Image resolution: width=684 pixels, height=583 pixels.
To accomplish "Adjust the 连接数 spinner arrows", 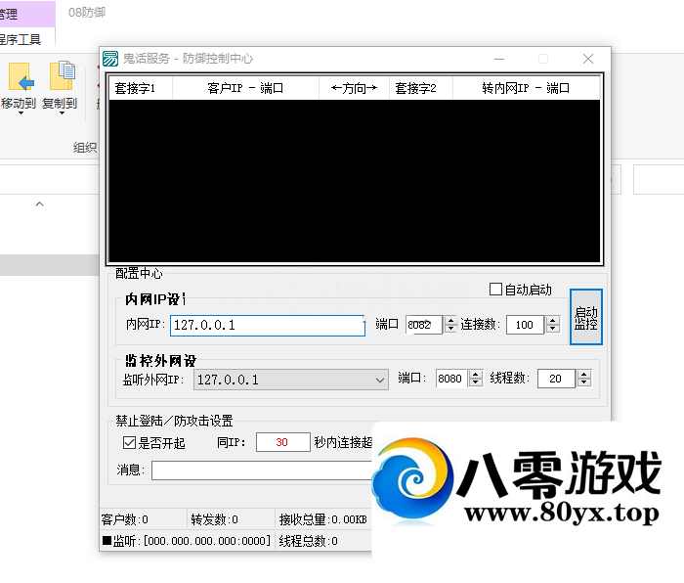I will (x=552, y=325).
